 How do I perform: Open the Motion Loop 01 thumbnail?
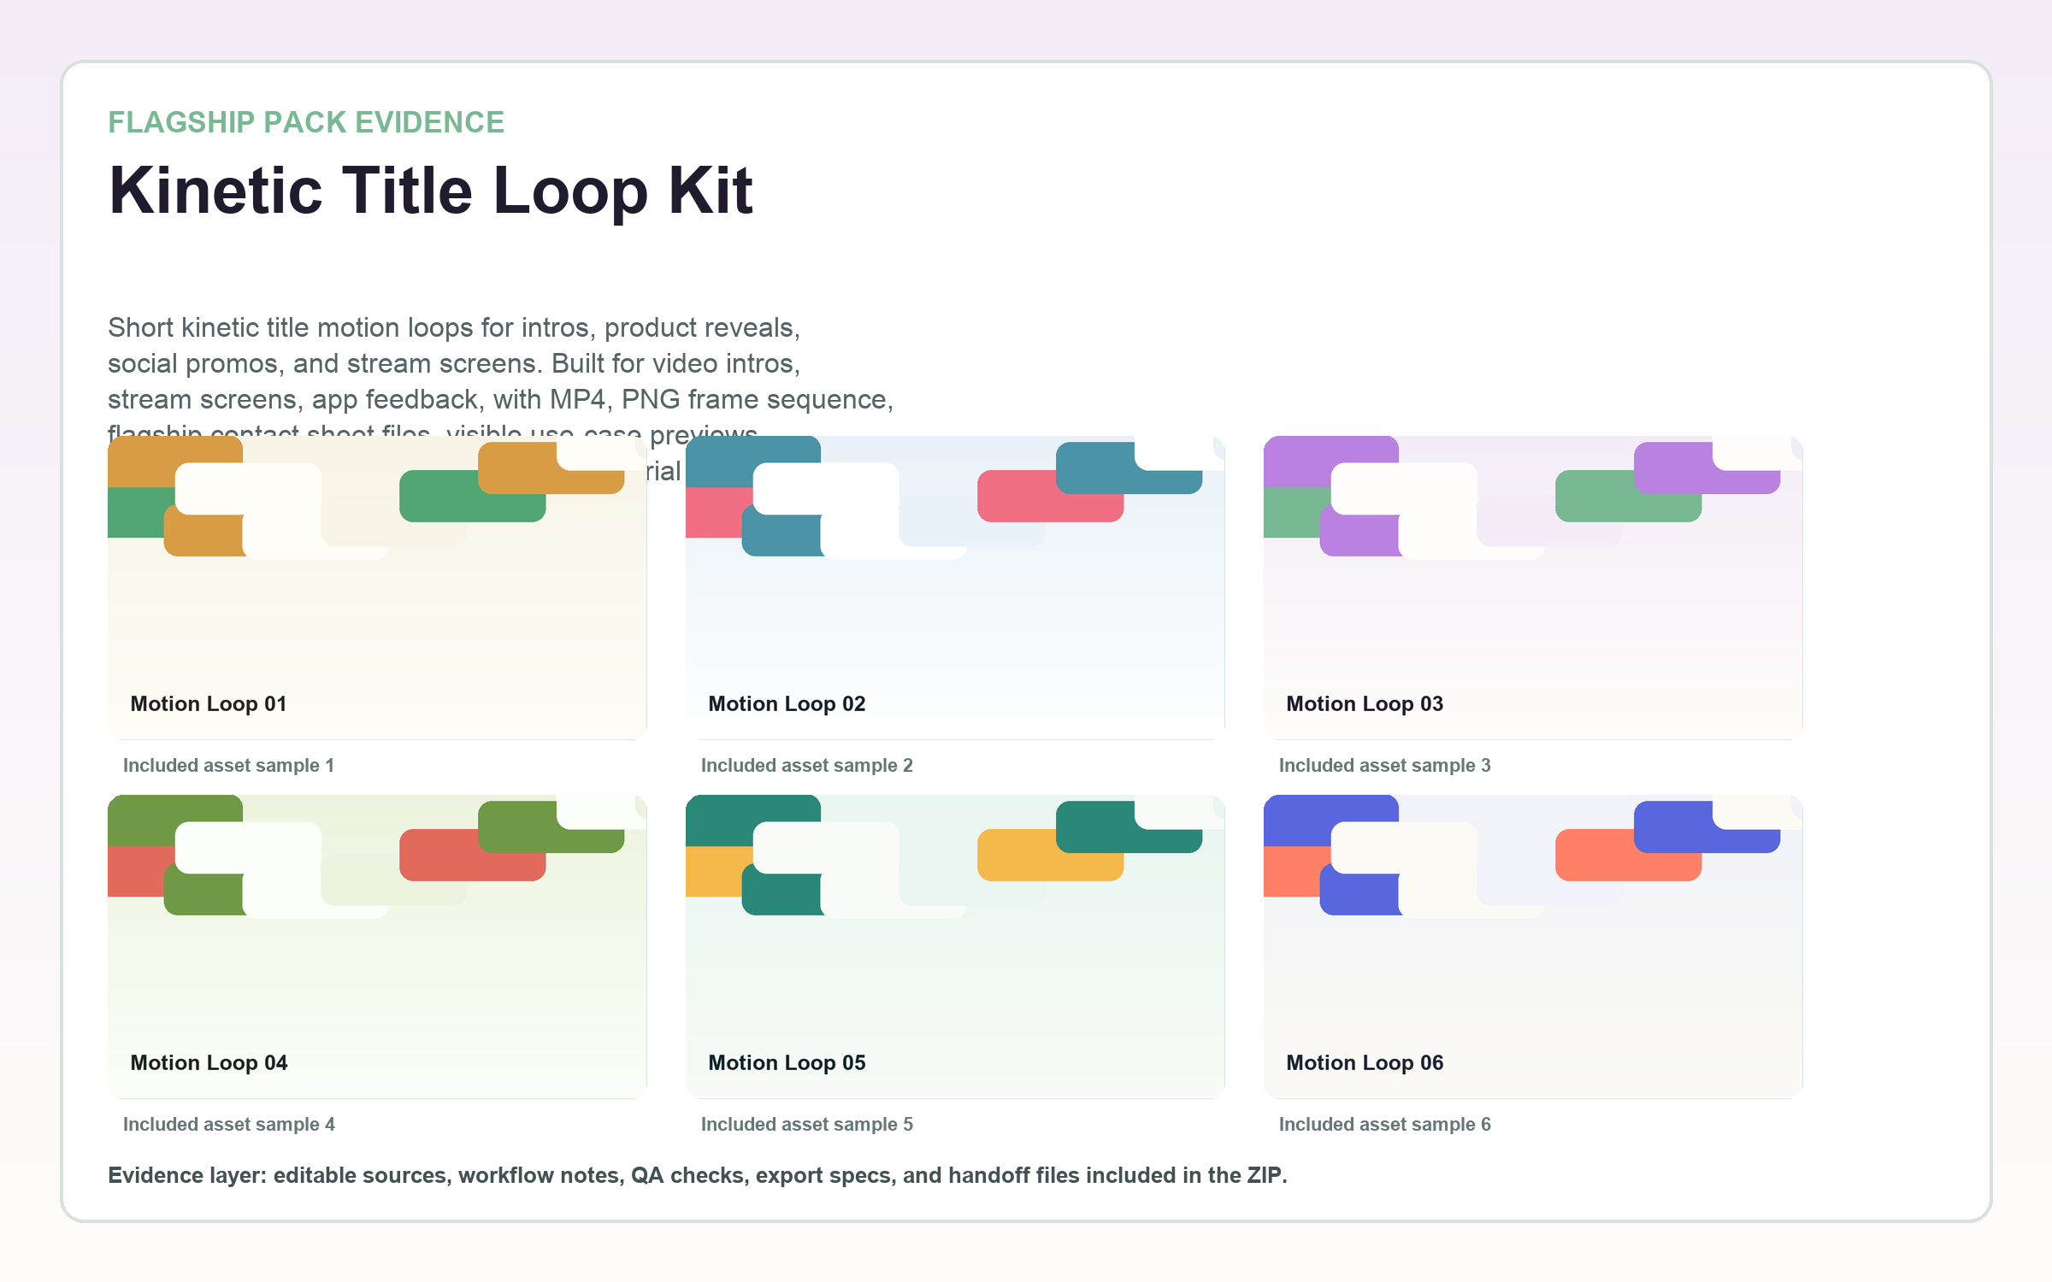377,587
